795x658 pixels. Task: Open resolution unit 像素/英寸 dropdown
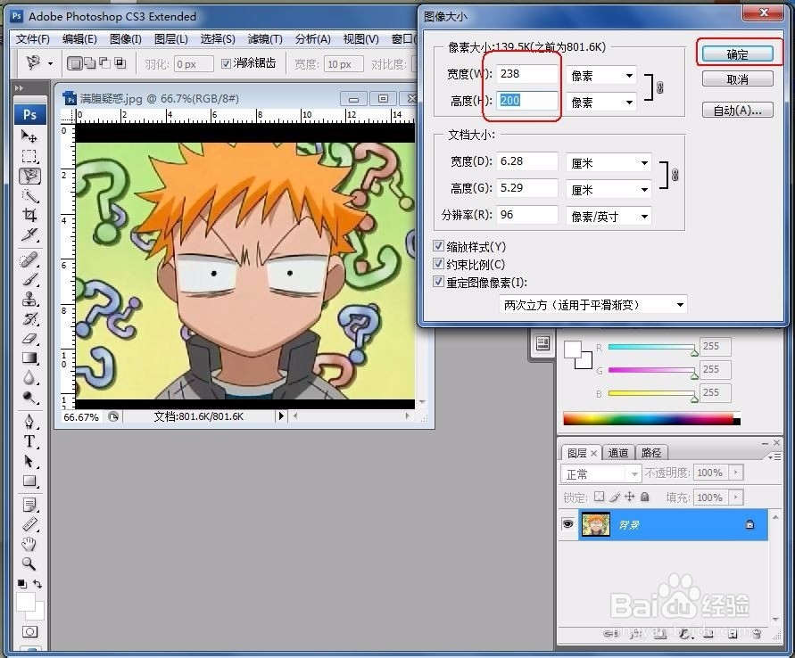coord(609,217)
